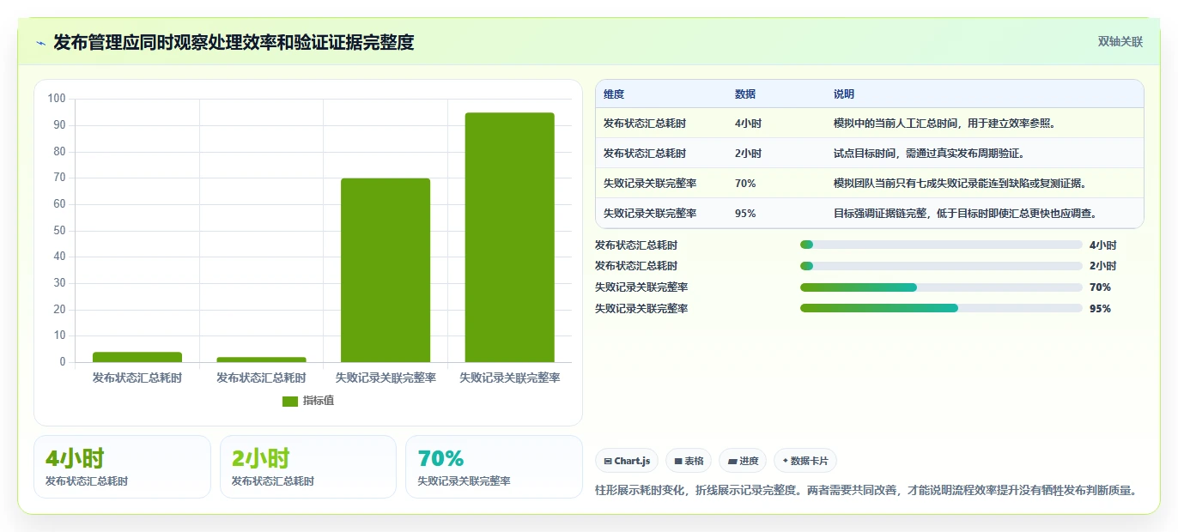Click the tallest chart bar reaching 95
The image size is (1178, 532).
509,238
